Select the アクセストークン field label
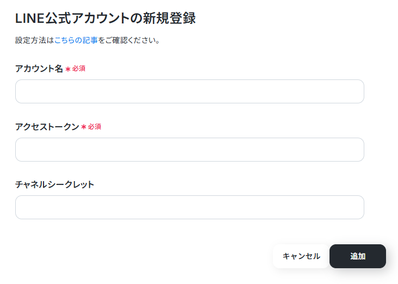Screen dimensions: 398x284 click(47, 127)
